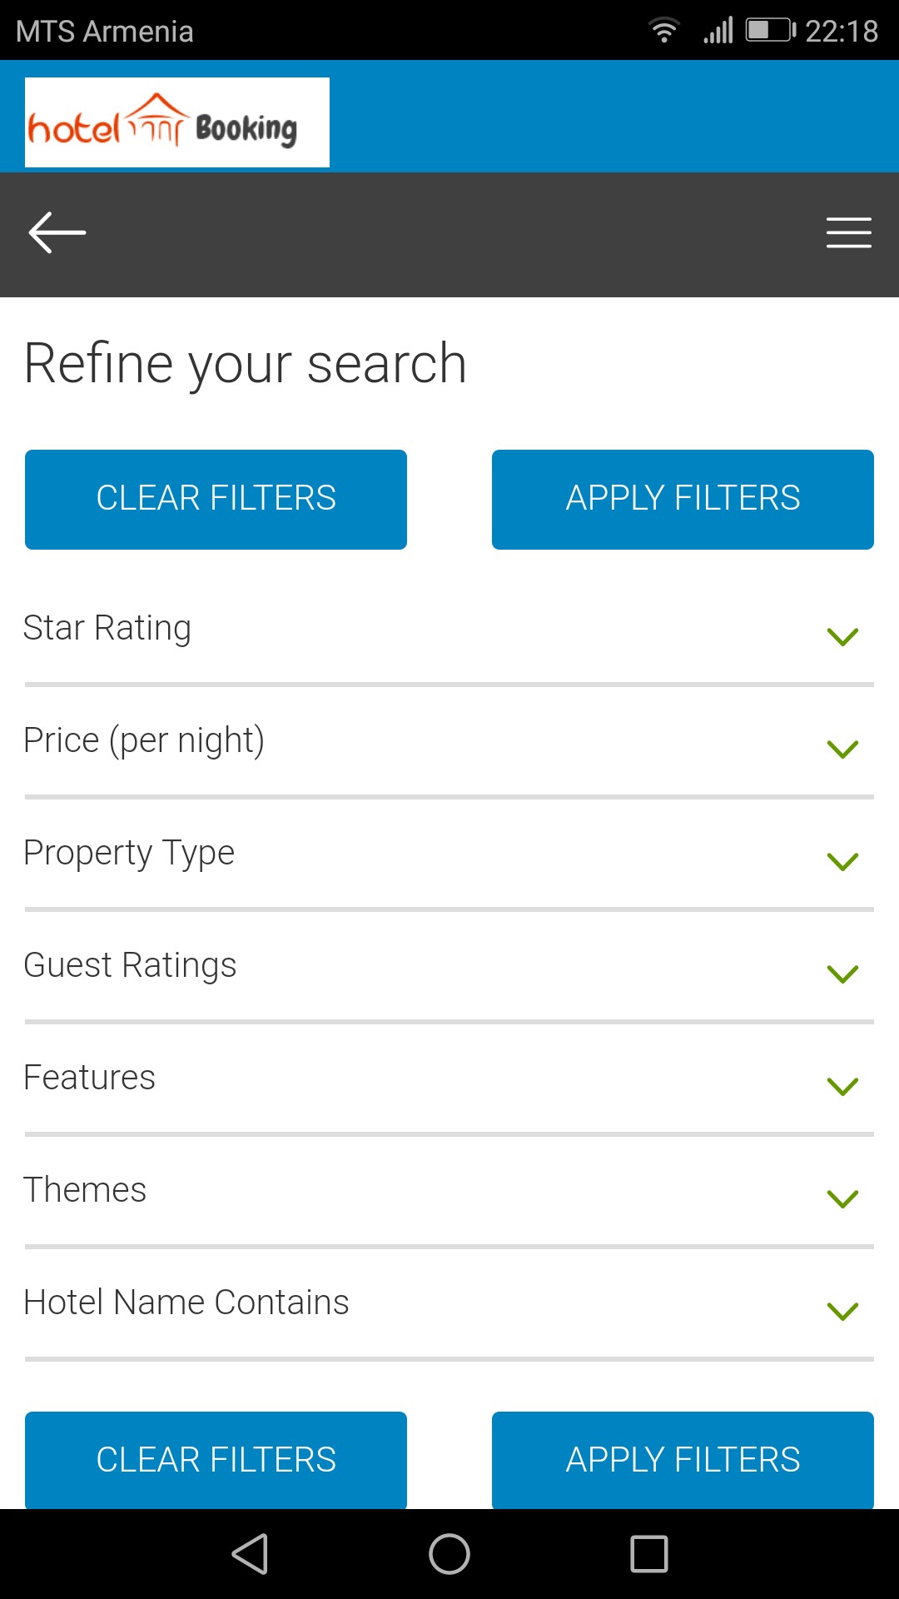Viewport: 899px width, 1599px height.
Task: Expand the Price (per night) chevron
Action: tap(842, 750)
